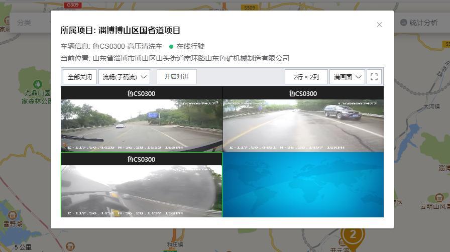Click the top-right feed title bar 鲁CS0300

[x=303, y=93]
